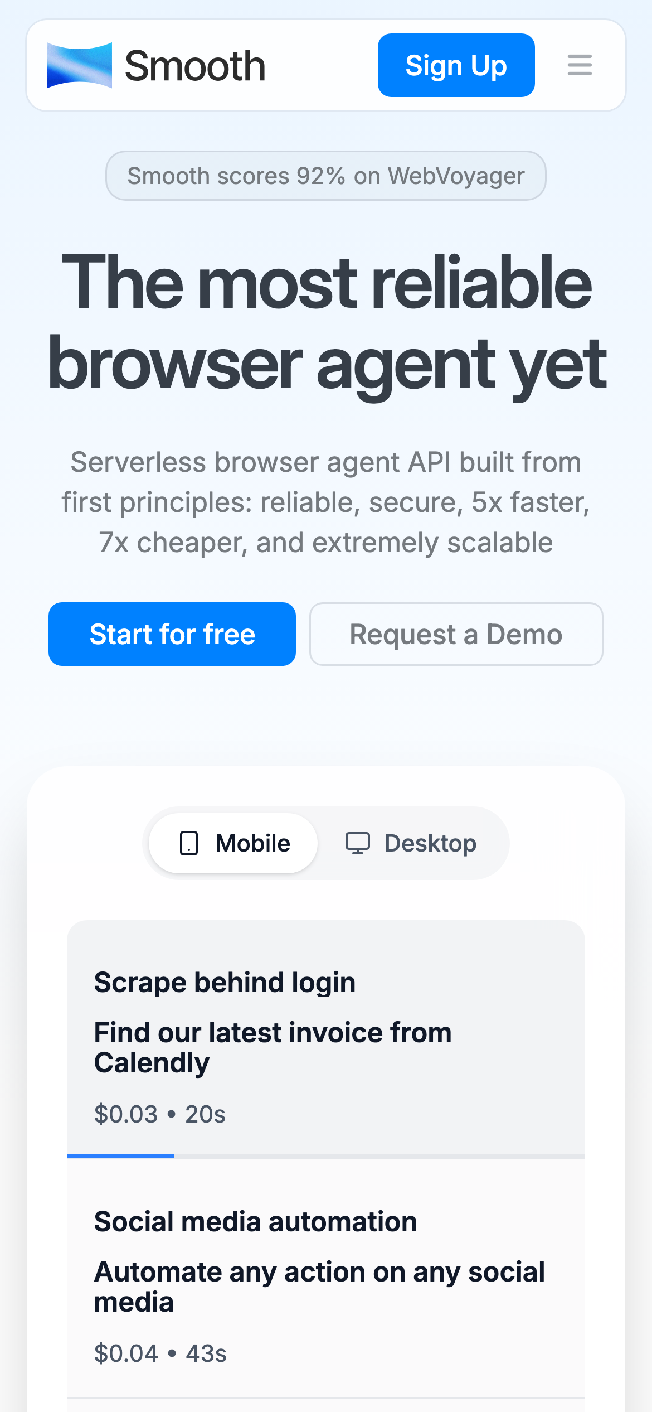This screenshot has height=1412, width=652.
Task: Click the Serverless browser agent API description
Action: (x=325, y=502)
